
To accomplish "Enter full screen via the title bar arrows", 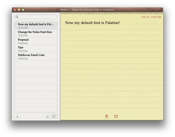I will pos(161,10).
